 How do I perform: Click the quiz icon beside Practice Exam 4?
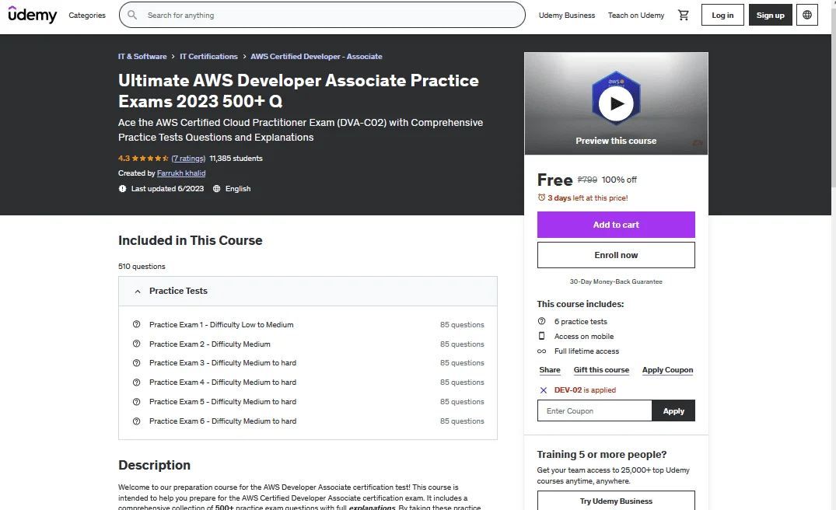[137, 382]
